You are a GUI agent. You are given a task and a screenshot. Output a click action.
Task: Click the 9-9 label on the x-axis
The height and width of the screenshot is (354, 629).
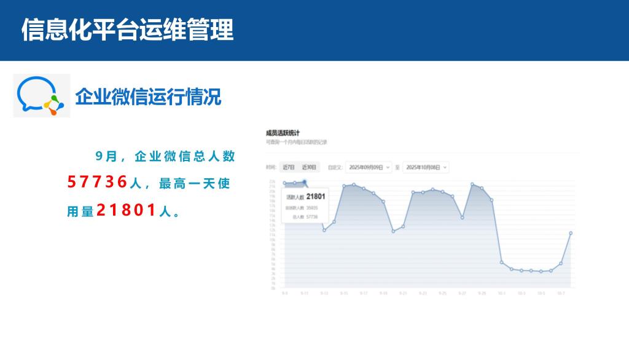point(284,293)
